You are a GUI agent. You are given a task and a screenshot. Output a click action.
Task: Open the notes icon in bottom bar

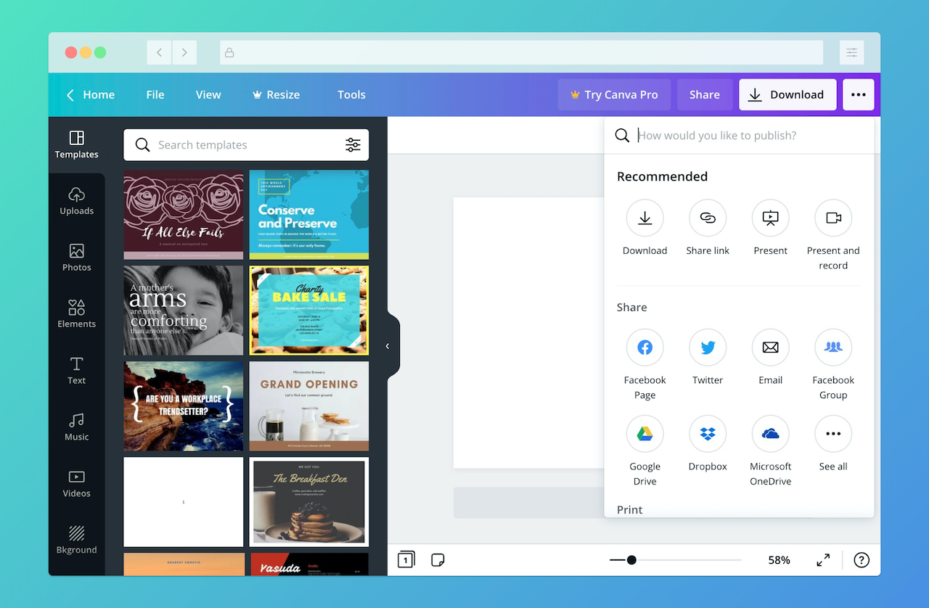point(438,560)
